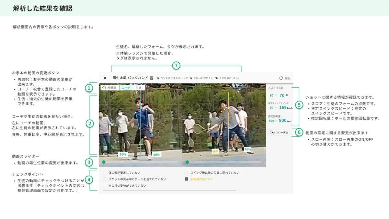The image size is (389, 219).
Task: Check スイング後は元の位置に戻れていない checkbox
Action: [x=186, y=173]
